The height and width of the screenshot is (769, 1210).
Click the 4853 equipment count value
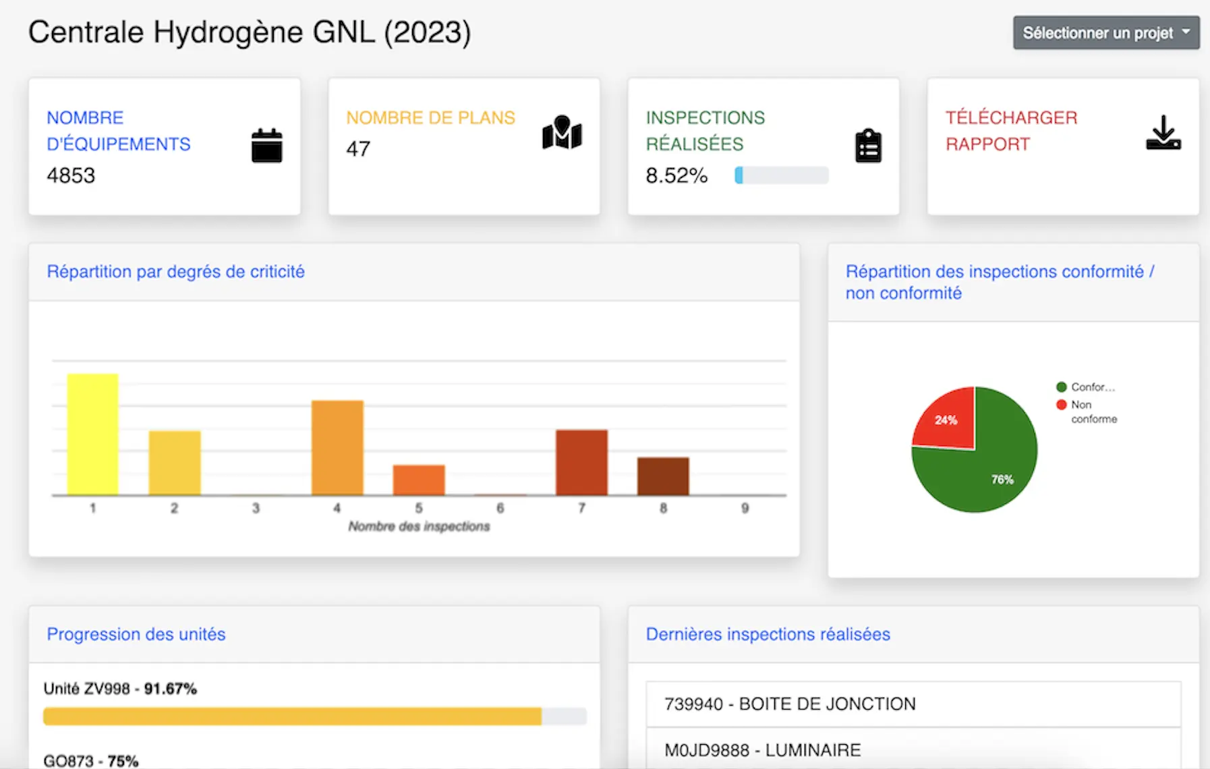tap(71, 175)
